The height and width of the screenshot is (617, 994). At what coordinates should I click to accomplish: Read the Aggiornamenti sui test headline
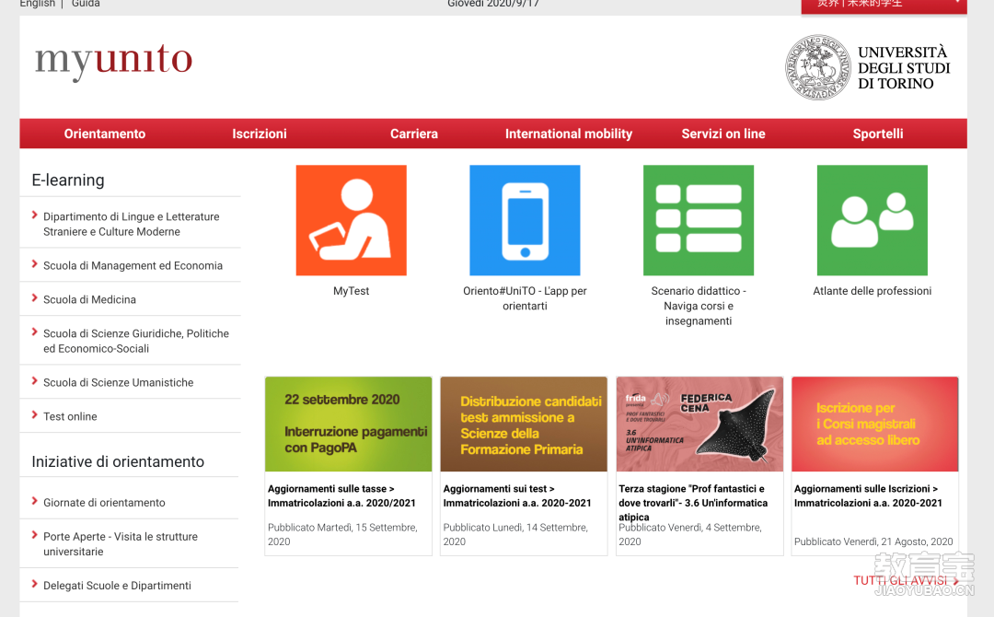pos(517,495)
